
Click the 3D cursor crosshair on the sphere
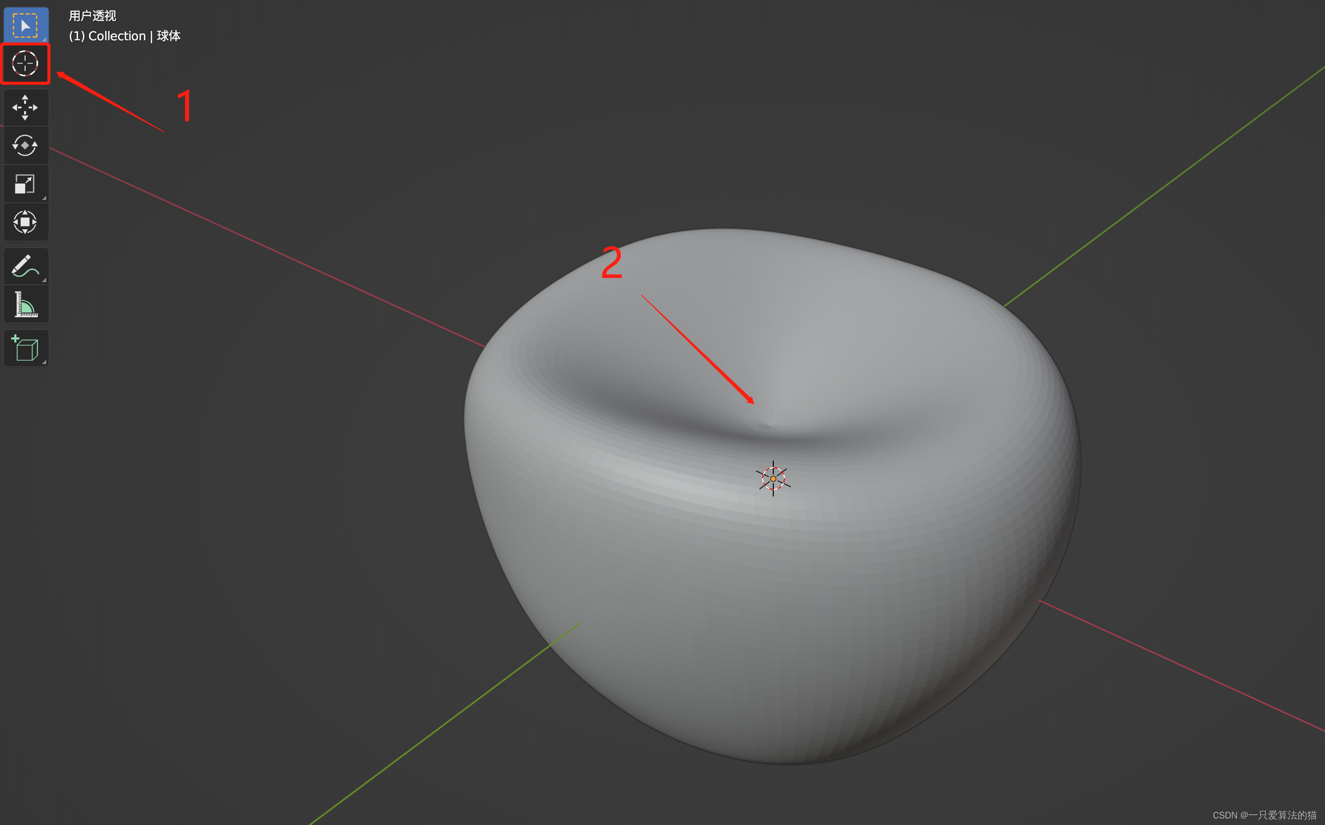tap(773, 478)
